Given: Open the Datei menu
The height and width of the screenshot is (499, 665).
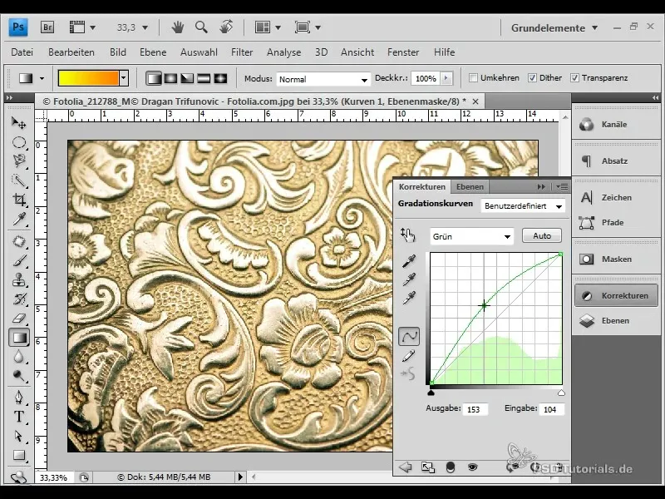Looking at the screenshot, I should (22, 52).
